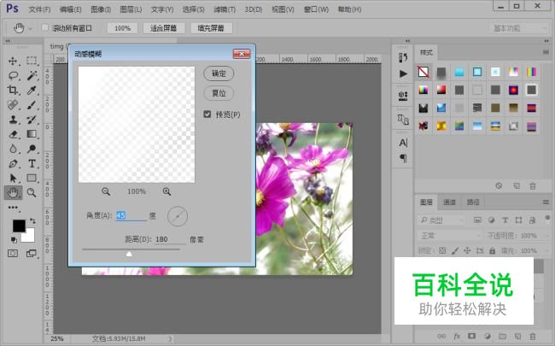Image resolution: width=555 pixels, height=346 pixels.
Task: Select the Rectangular Marquee tool
Action: pos(32,61)
